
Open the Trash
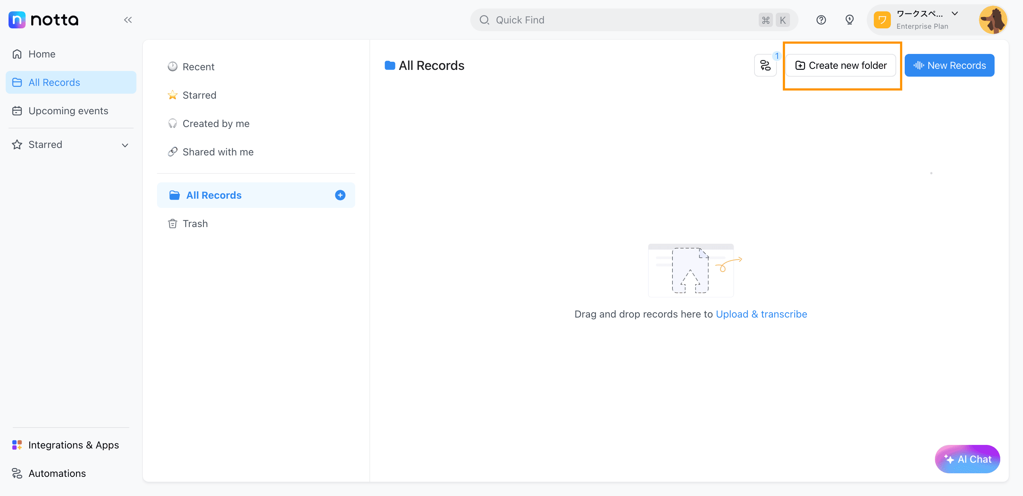coord(256,224)
